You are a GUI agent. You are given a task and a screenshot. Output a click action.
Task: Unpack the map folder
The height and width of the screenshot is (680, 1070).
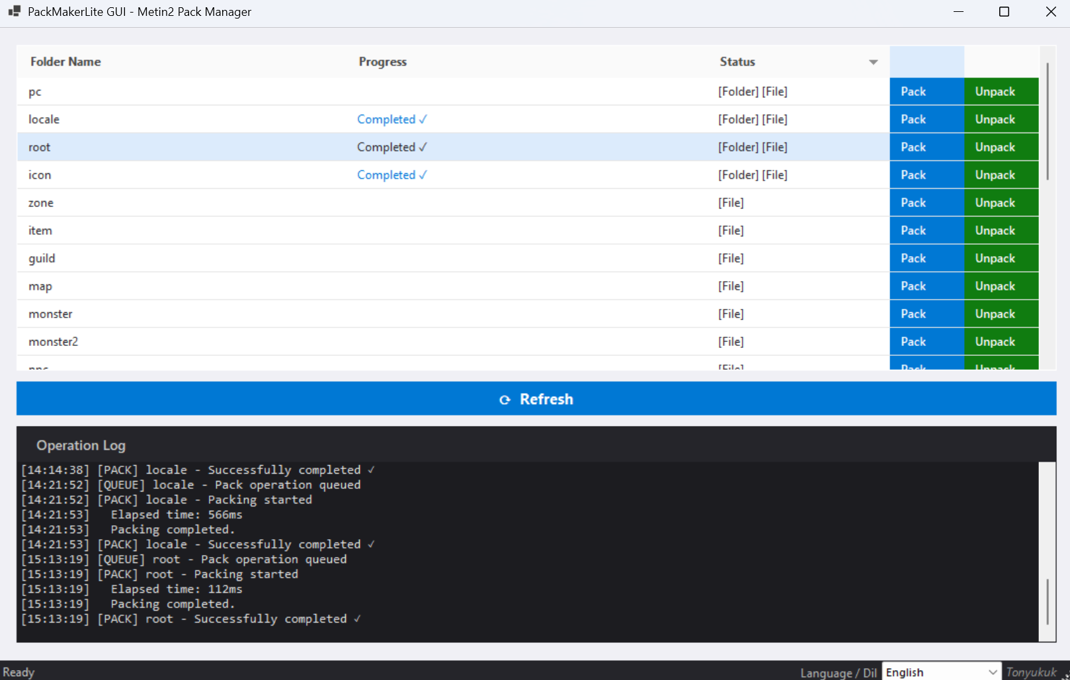[1001, 286]
